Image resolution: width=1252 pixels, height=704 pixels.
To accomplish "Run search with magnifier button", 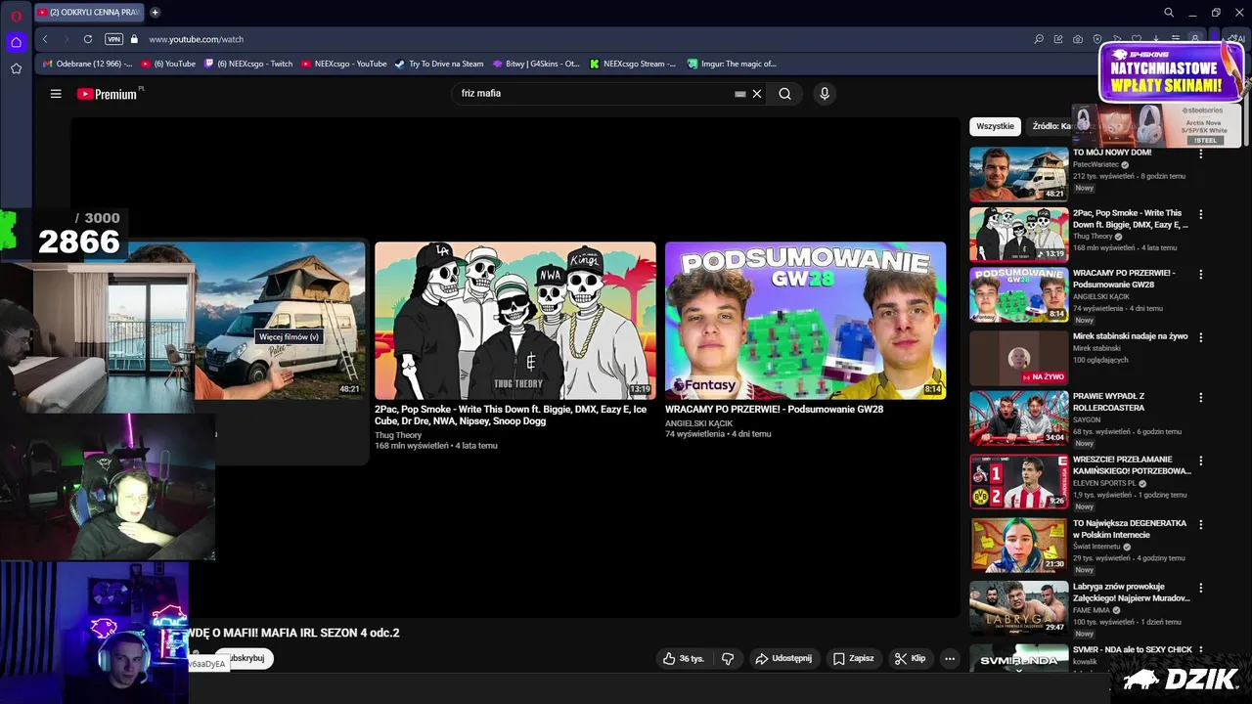I will pyautogui.click(x=784, y=94).
